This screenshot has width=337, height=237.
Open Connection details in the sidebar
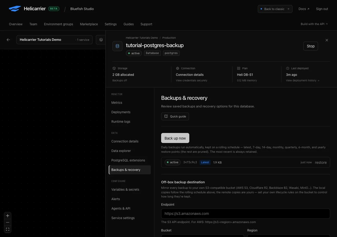(130, 141)
